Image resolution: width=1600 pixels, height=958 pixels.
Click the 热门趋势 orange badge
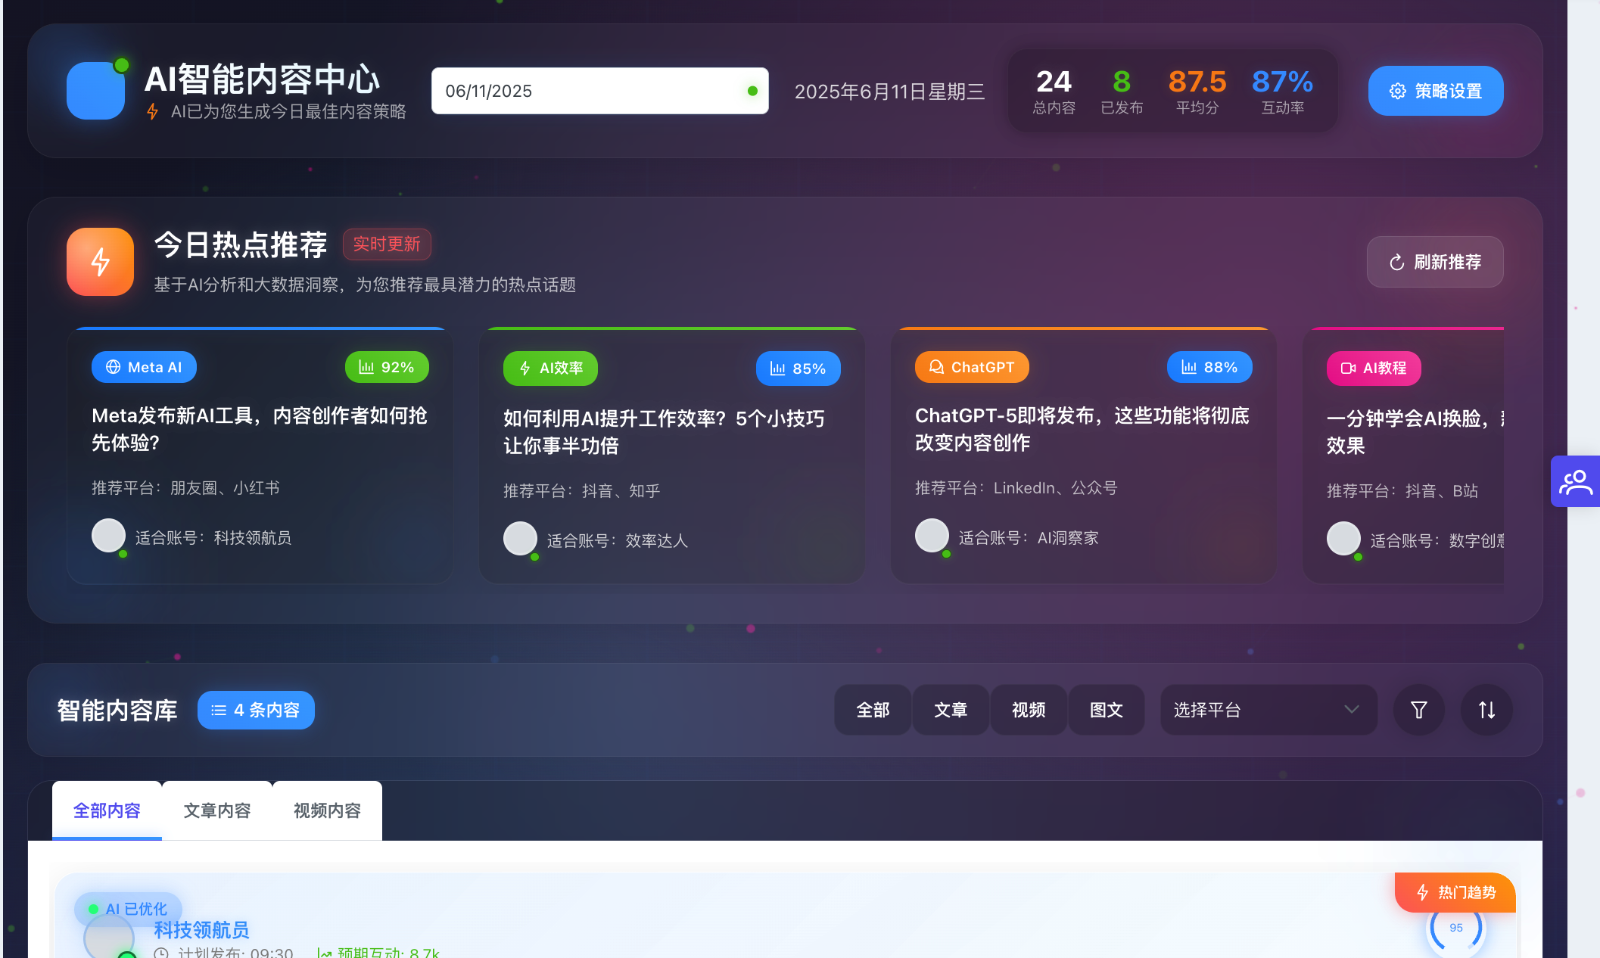coord(1455,892)
